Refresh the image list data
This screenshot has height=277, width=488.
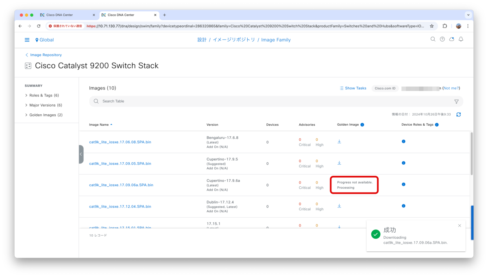(x=458, y=115)
